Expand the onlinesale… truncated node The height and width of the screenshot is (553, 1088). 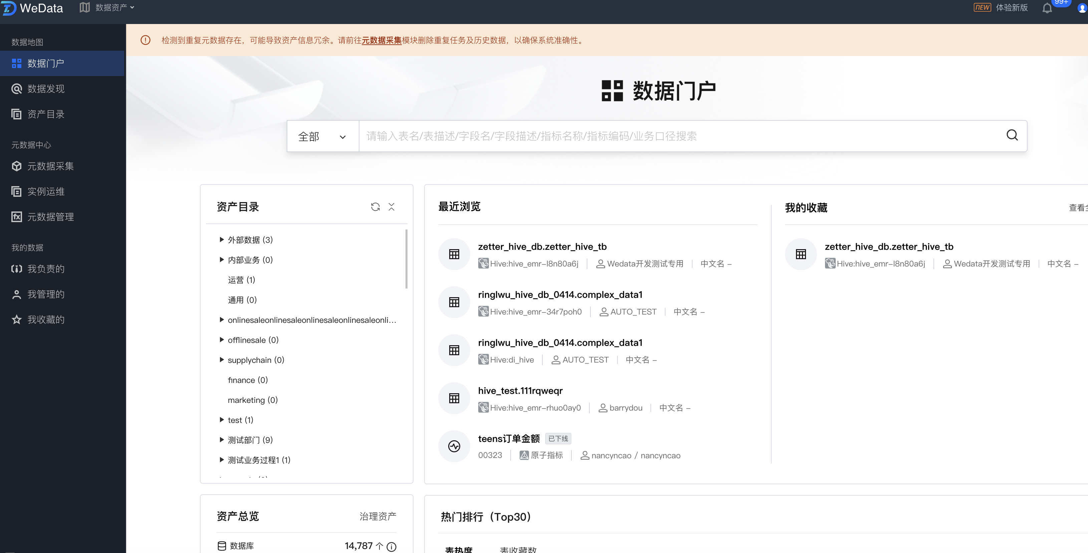pyautogui.click(x=222, y=320)
